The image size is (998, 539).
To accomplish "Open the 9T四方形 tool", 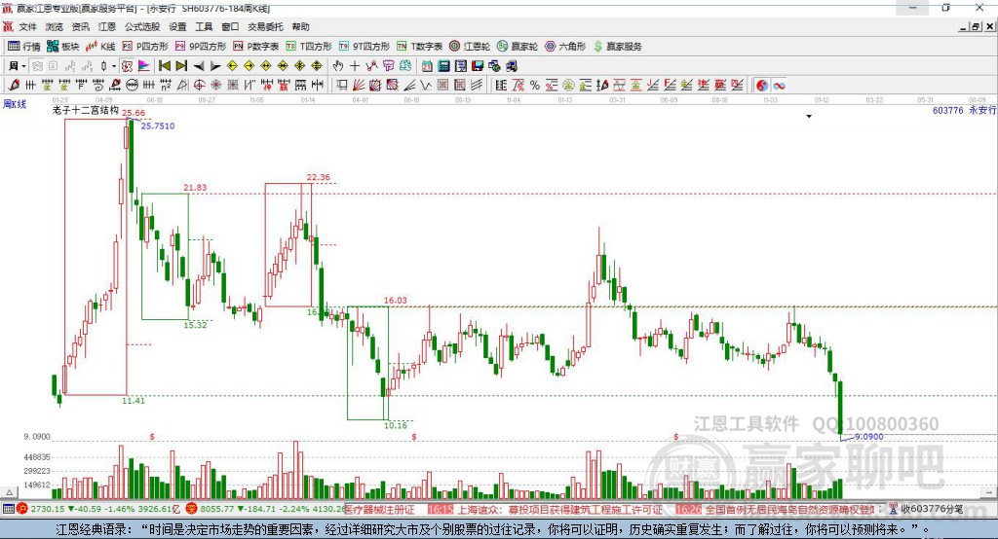I will [x=365, y=47].
